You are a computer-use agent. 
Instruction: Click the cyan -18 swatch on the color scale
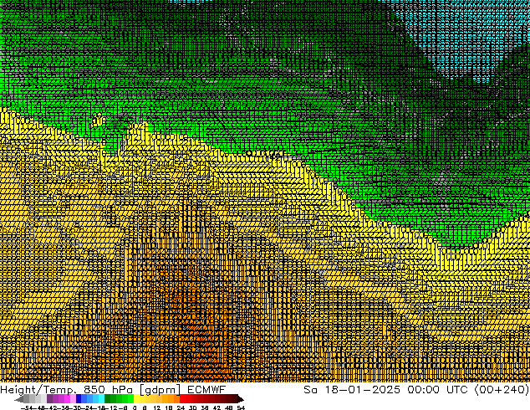point(101,399)
